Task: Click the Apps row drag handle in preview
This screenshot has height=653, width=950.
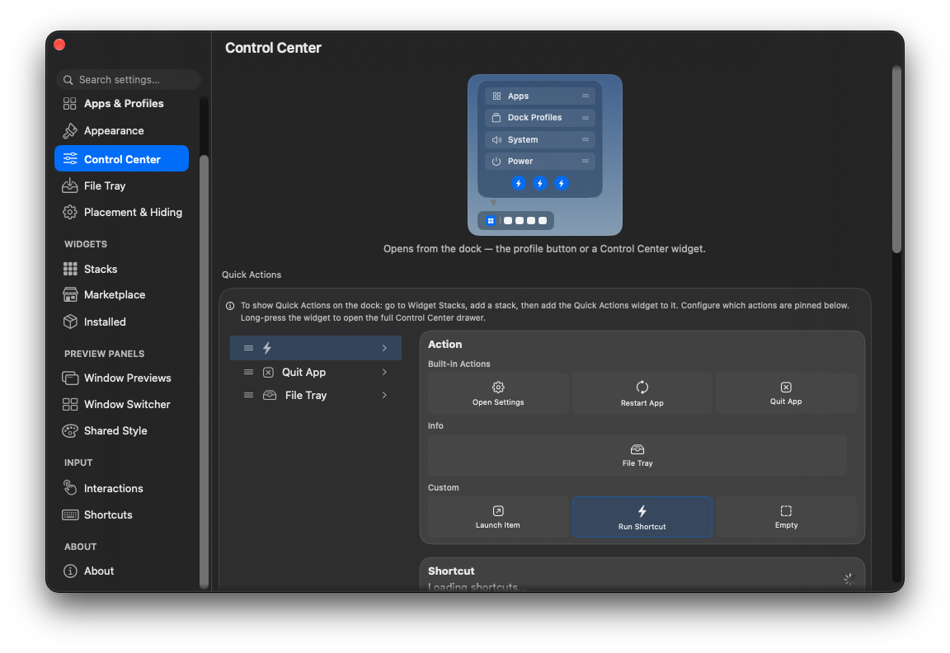Action: (586, 96)
